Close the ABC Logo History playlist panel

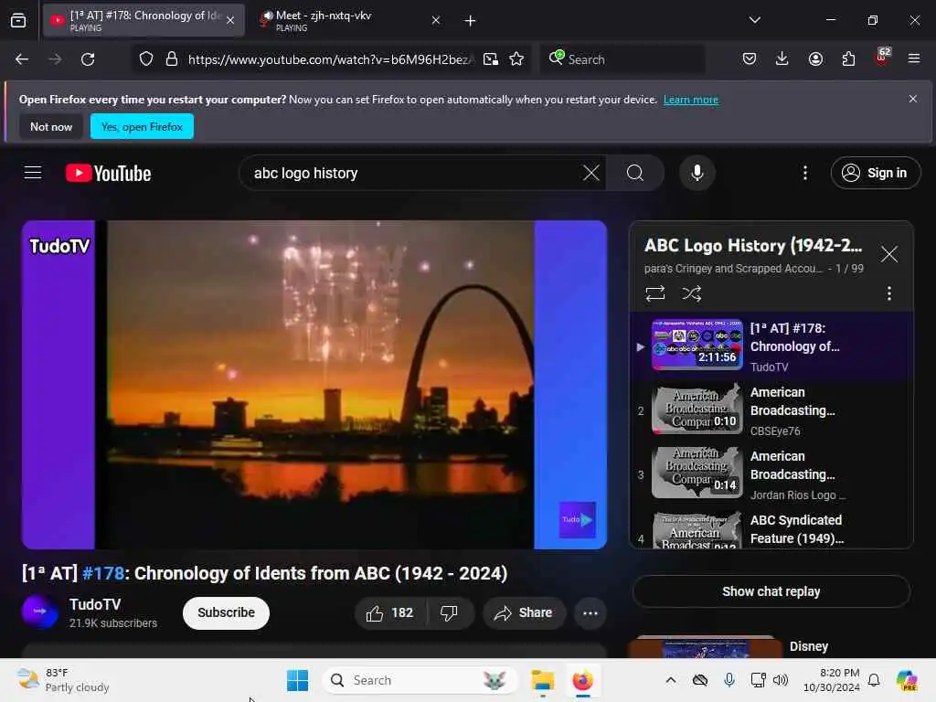(x=888, y=254)
